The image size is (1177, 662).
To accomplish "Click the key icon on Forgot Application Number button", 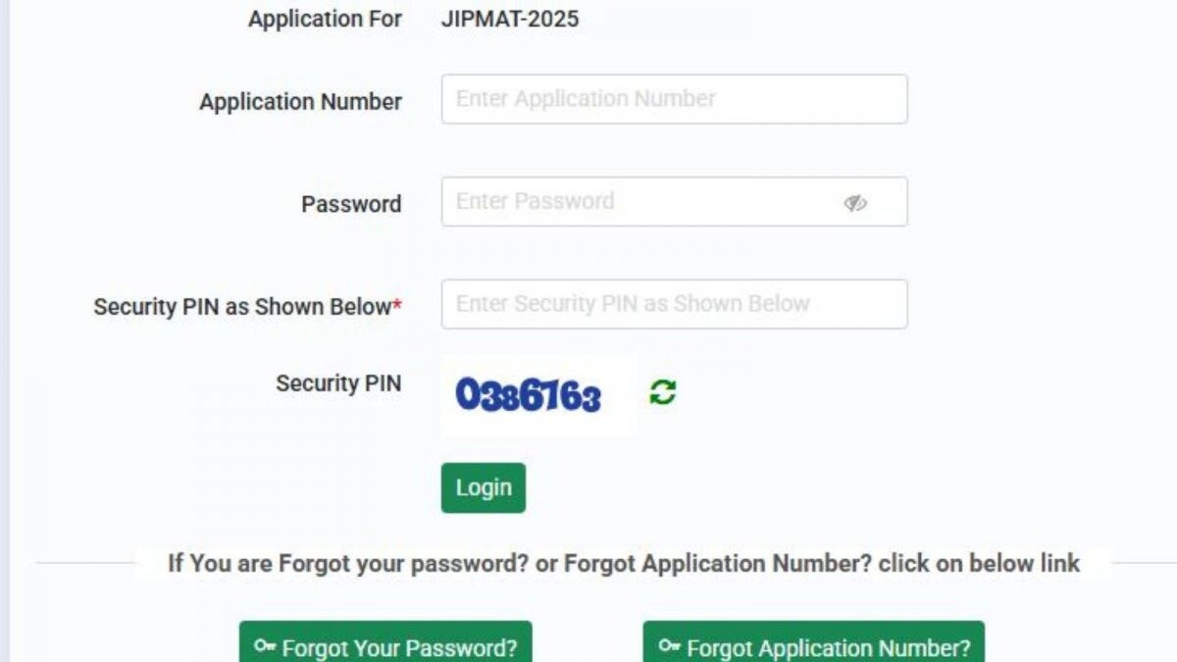I will click(670, 647).
